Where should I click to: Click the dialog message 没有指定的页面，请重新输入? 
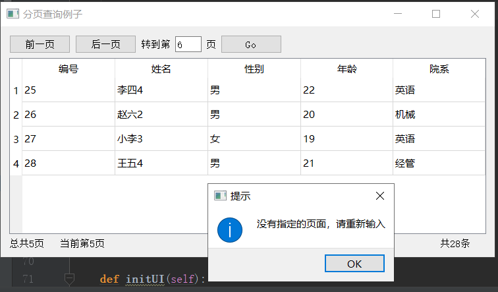coord(321,224)
